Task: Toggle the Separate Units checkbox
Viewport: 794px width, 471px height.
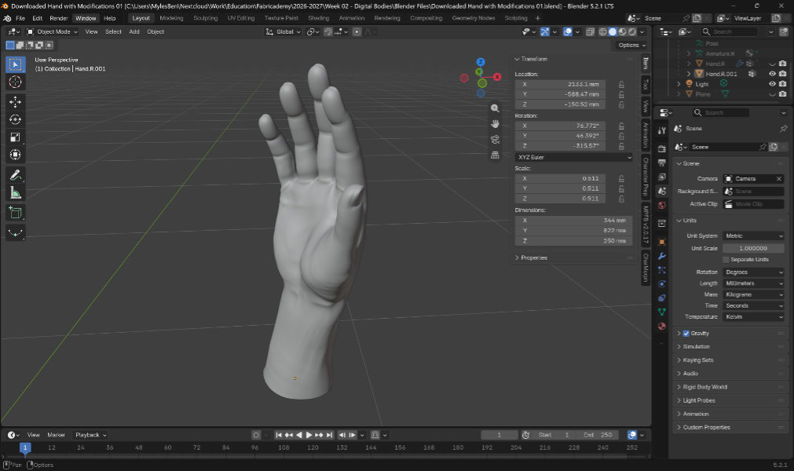Action: 726,260
